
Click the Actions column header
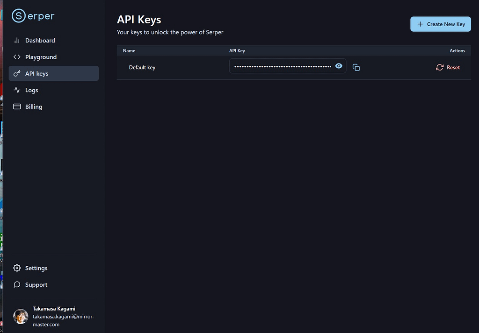click(x=457, y=50)
